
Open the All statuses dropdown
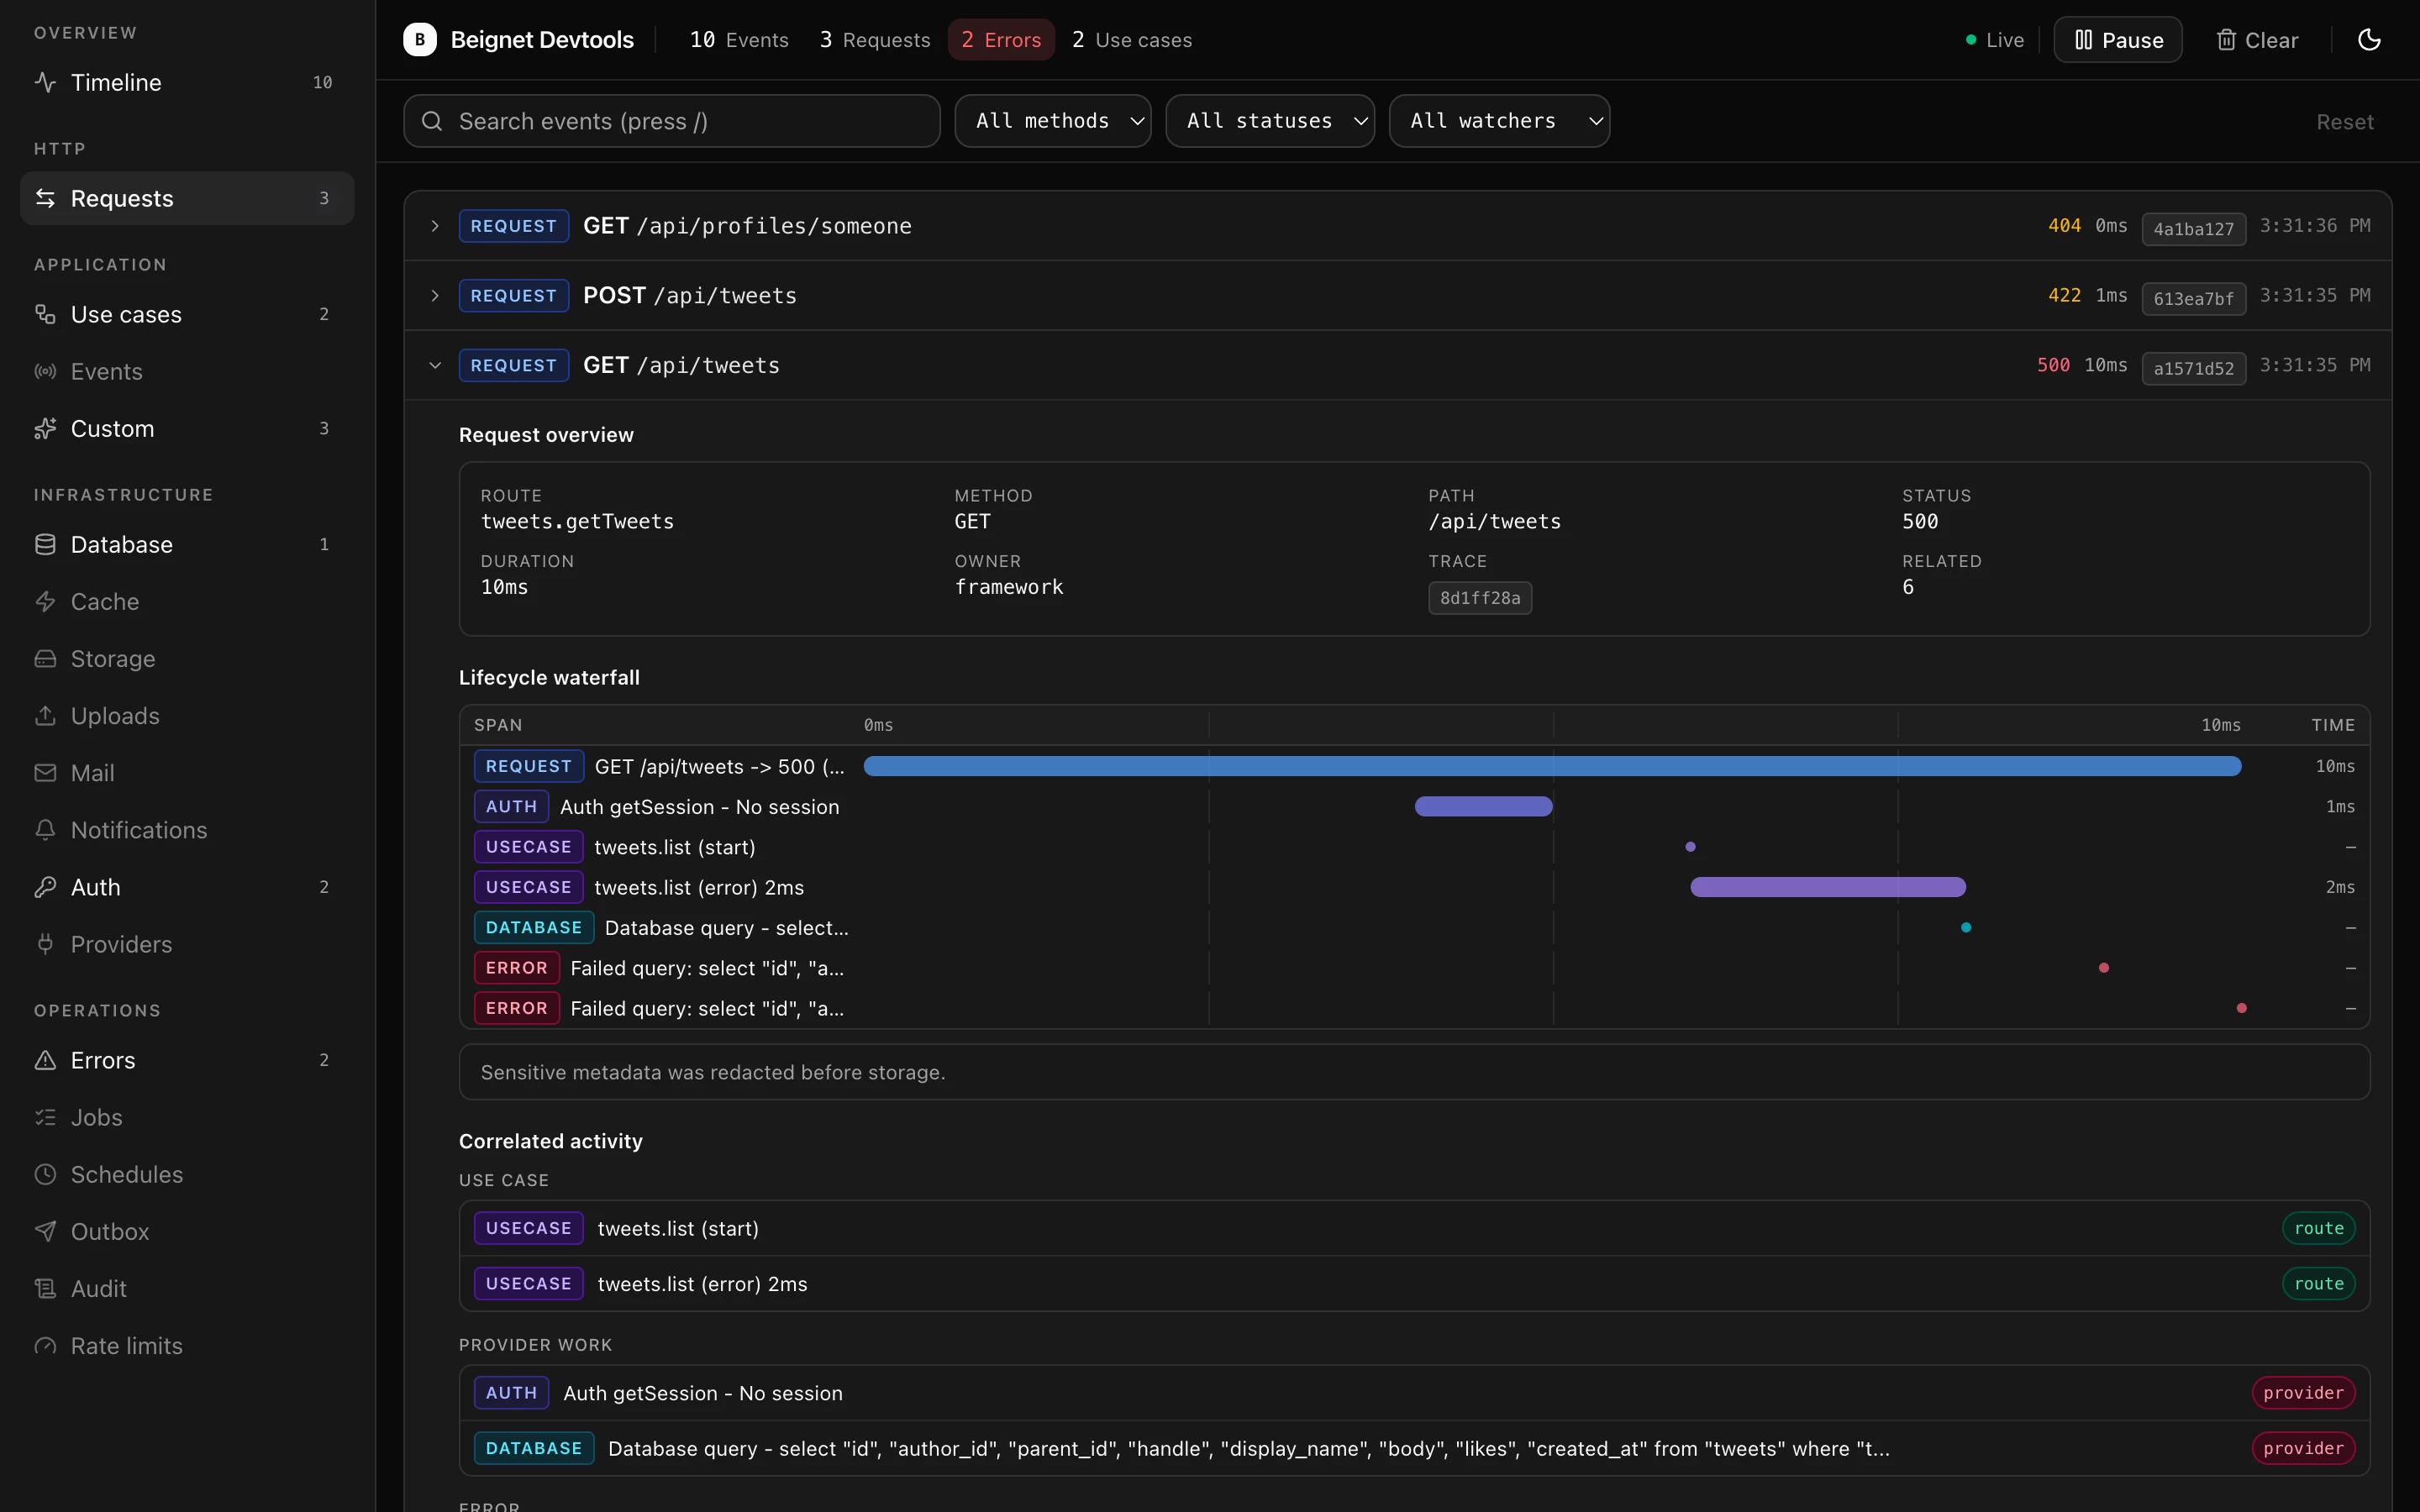coord(1270,121)
